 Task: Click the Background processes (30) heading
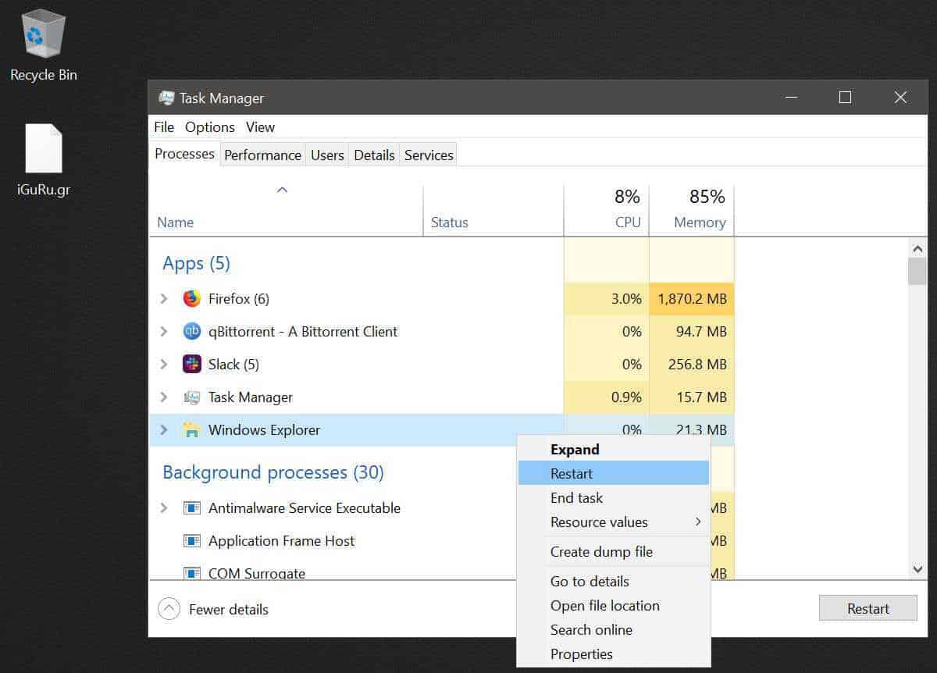point(273,472)
